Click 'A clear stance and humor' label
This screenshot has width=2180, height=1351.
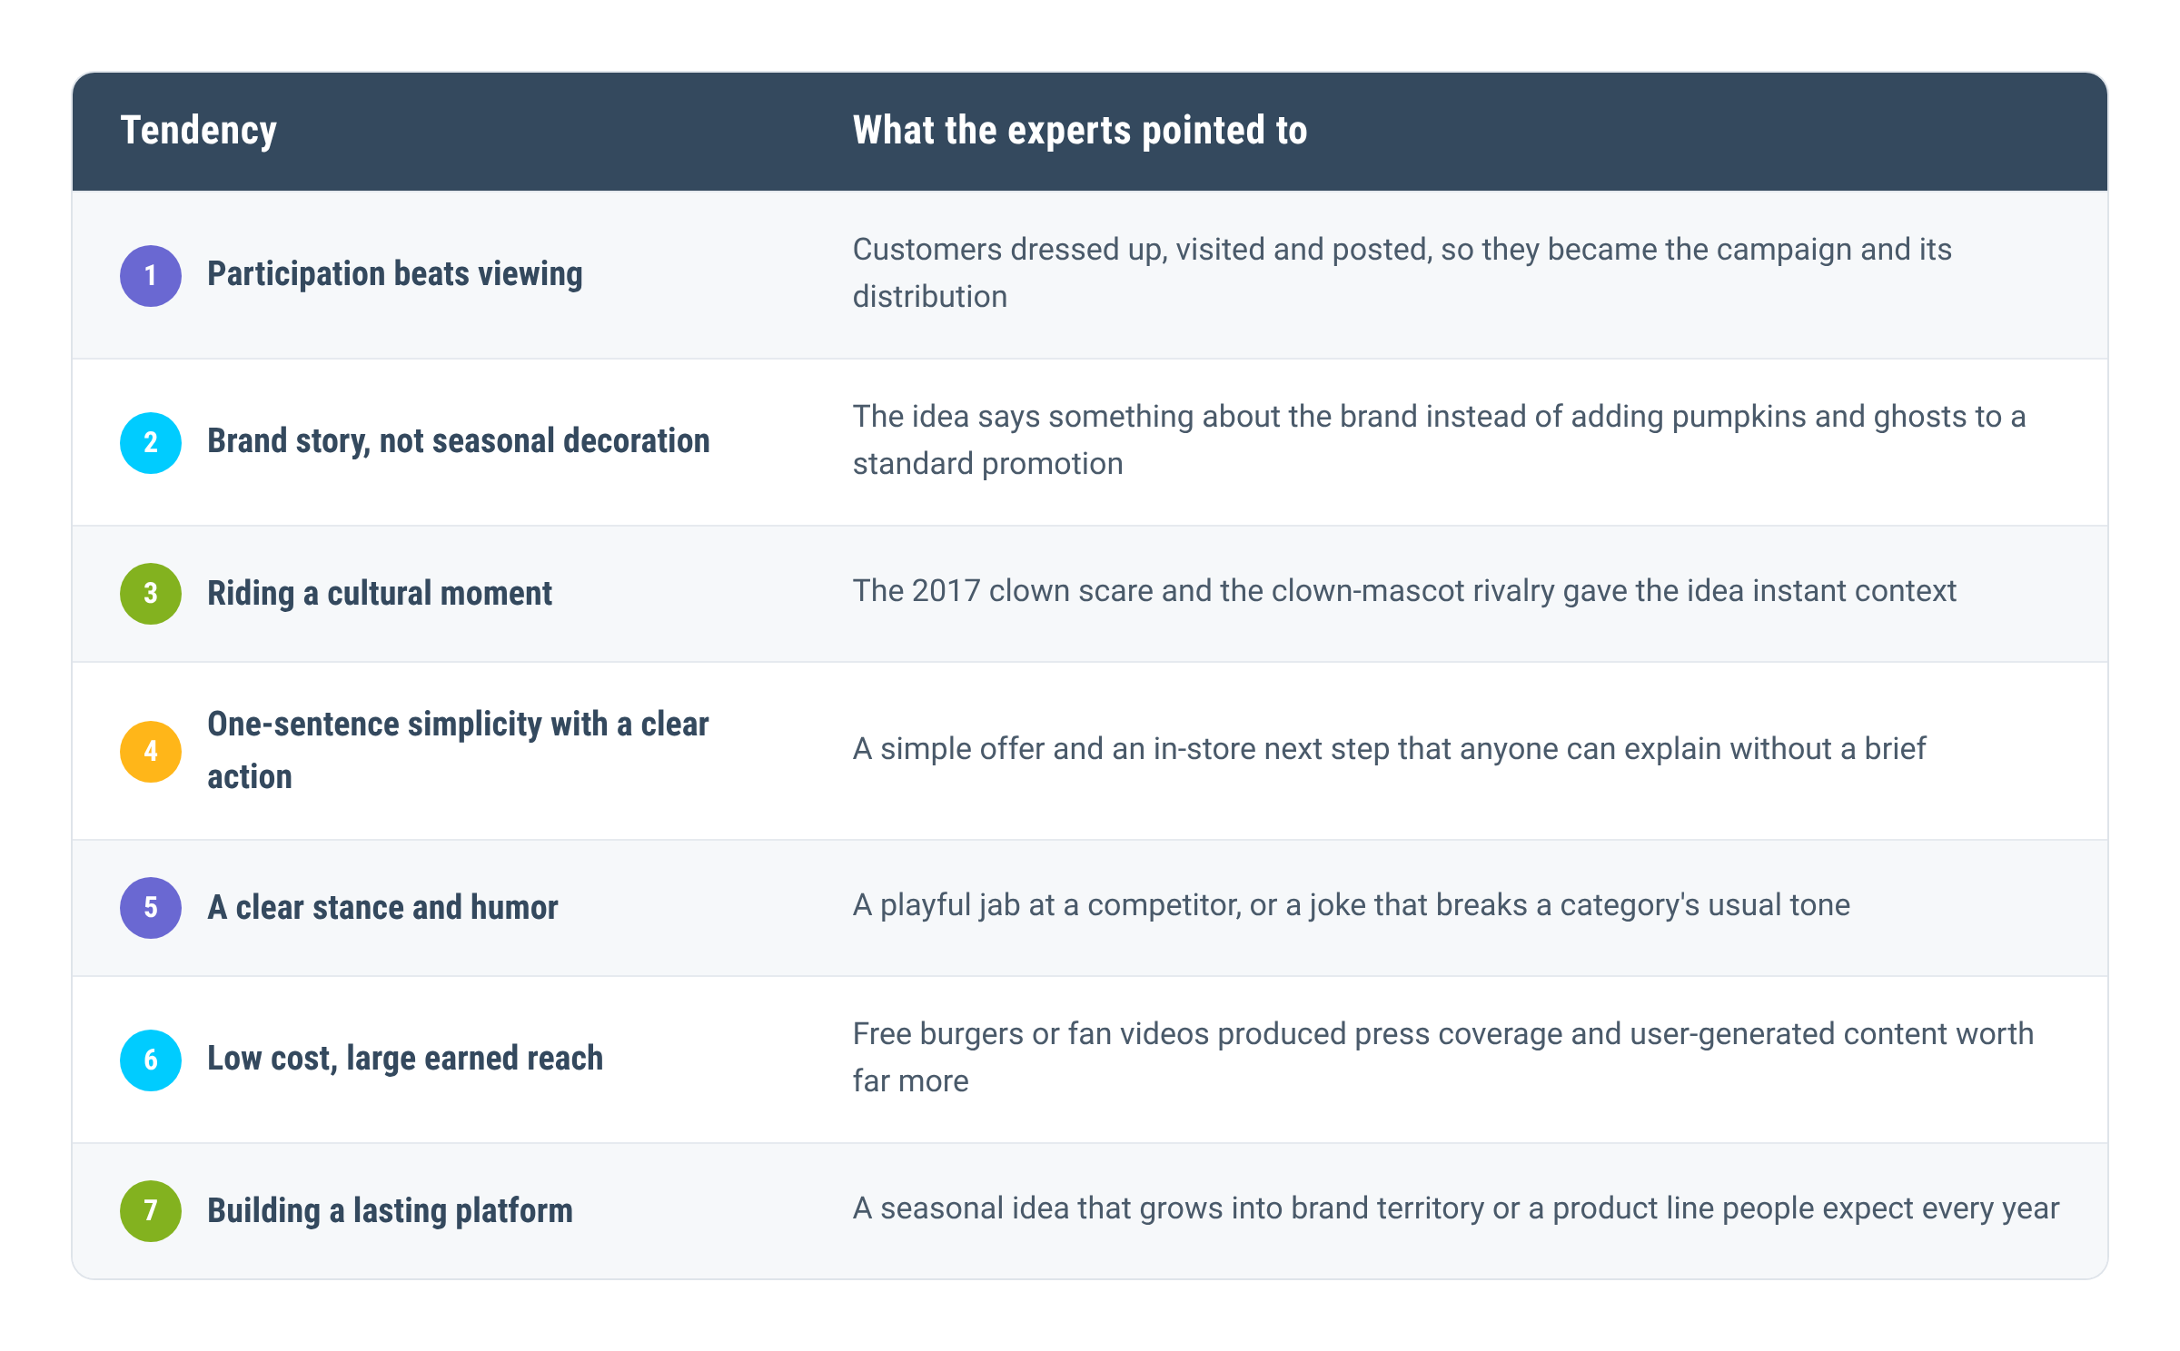pyautogui.click(x=381, y=907)
